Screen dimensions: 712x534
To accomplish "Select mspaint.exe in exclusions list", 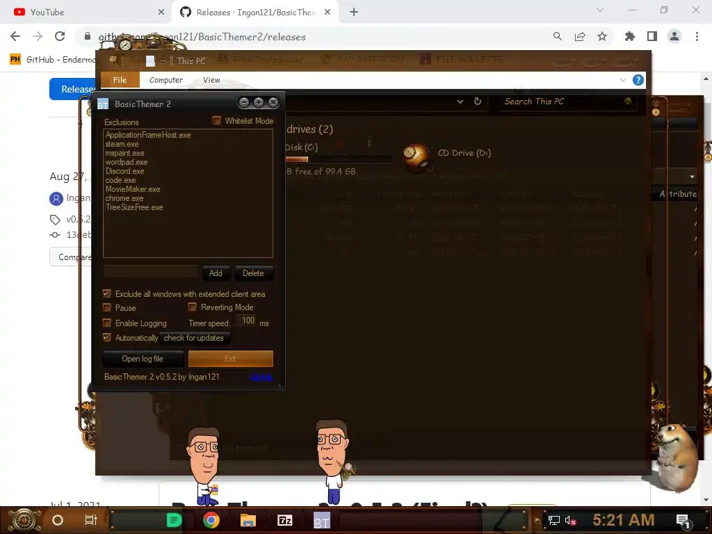I will 125,153.
